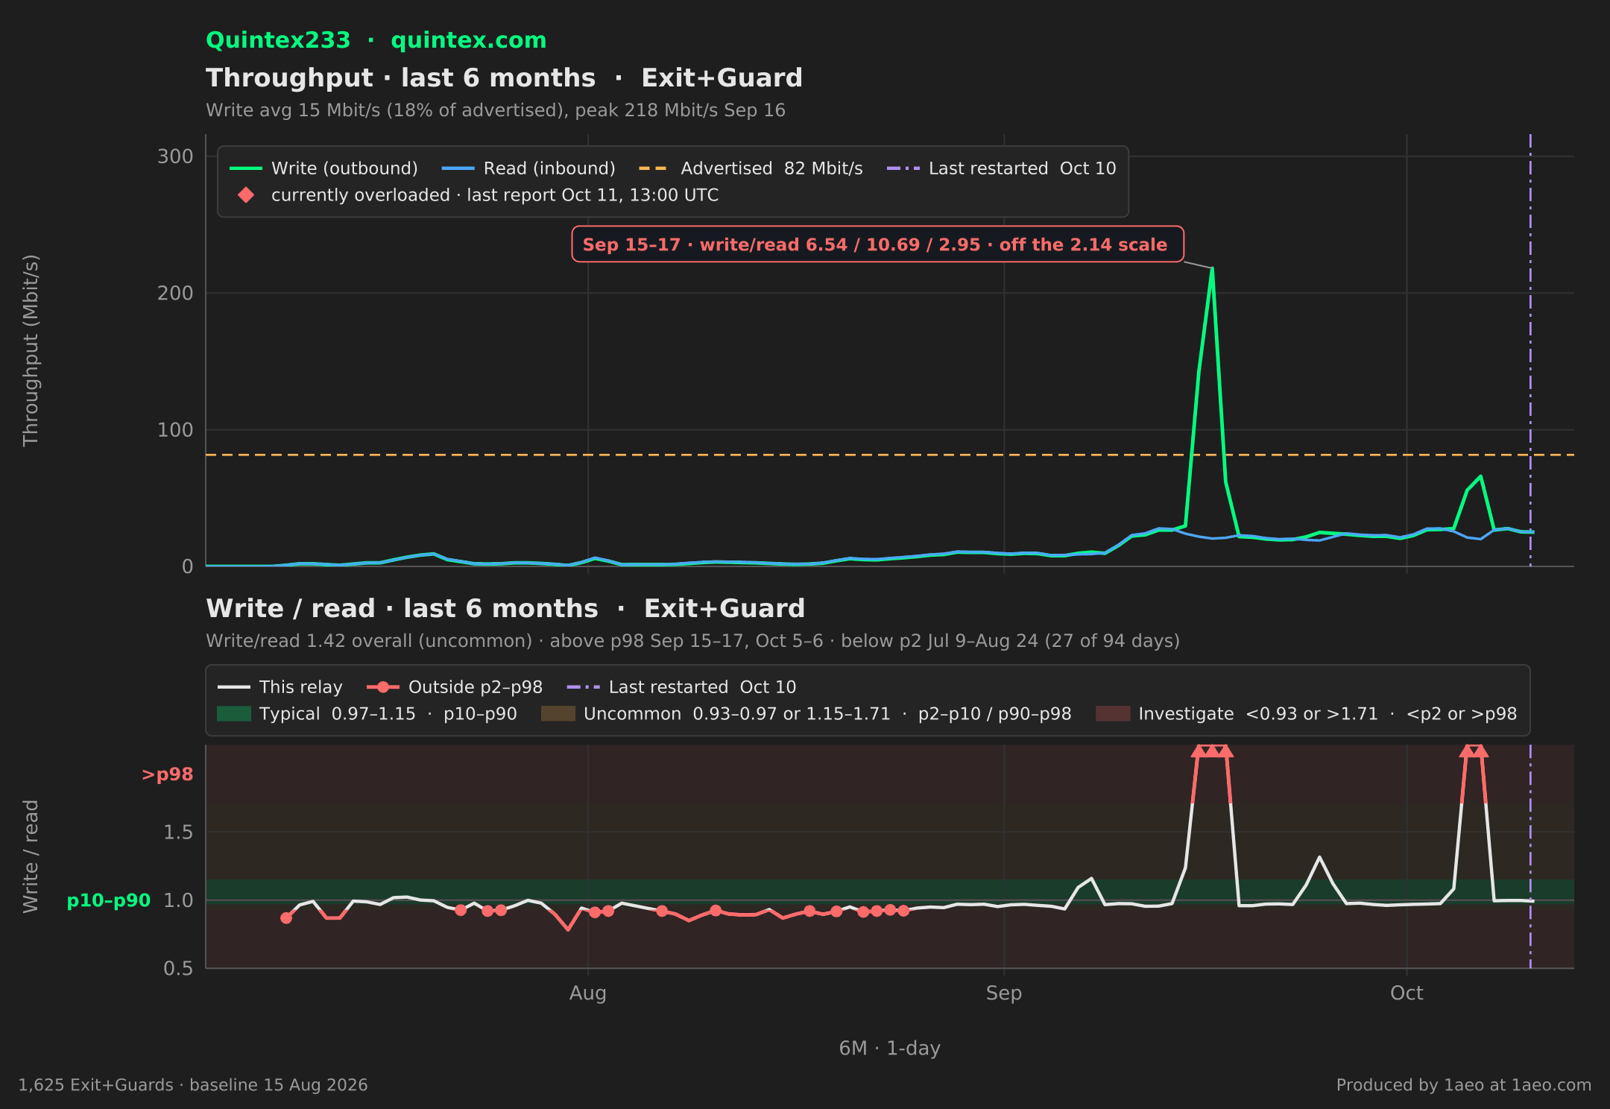
Task: Click the 1.5 tick on write/read axis
Action: pyautogui.click(x=178, y=832)
